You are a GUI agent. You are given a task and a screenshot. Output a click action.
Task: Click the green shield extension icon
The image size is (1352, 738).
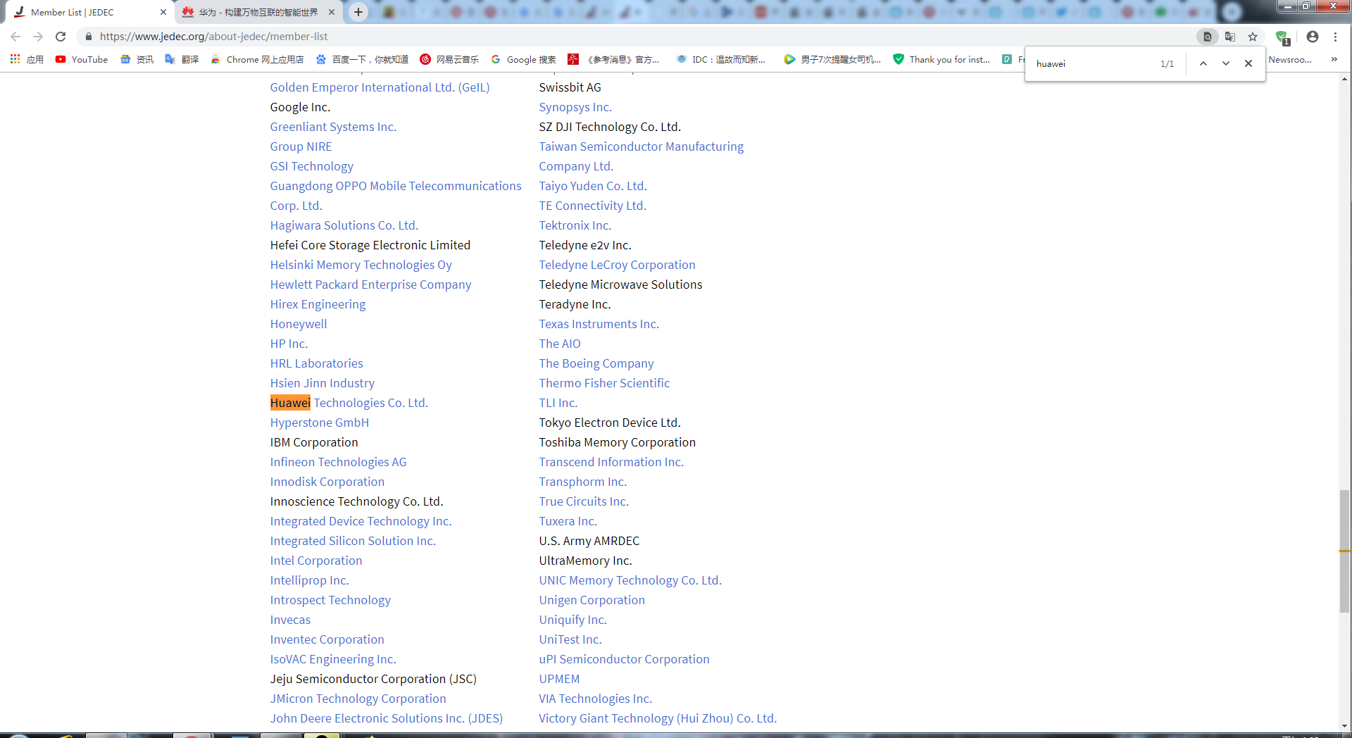tap(1282, 37)
